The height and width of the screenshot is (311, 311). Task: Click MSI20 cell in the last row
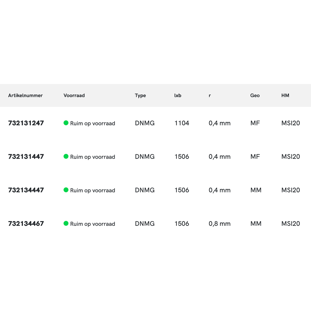click(290, 224)
